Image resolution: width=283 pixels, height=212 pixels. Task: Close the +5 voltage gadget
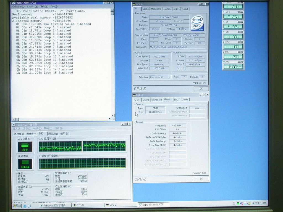coord(242,22)
